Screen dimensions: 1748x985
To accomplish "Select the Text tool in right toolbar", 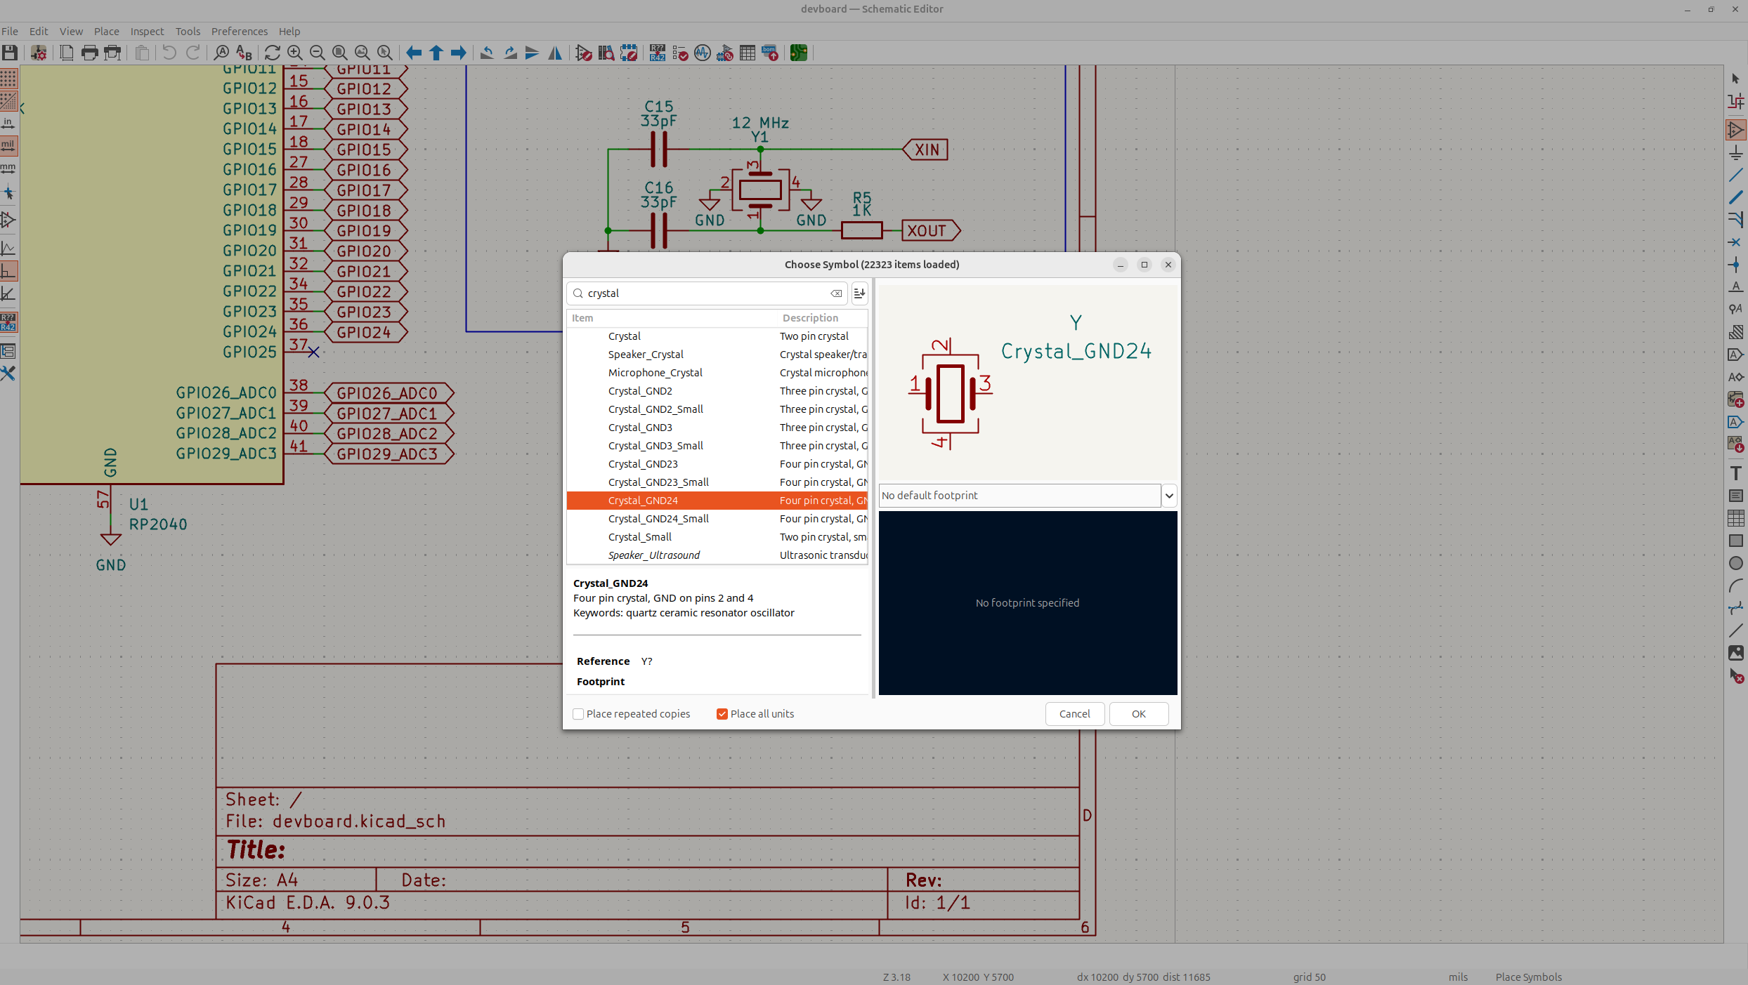I will tap(1735, 473).
